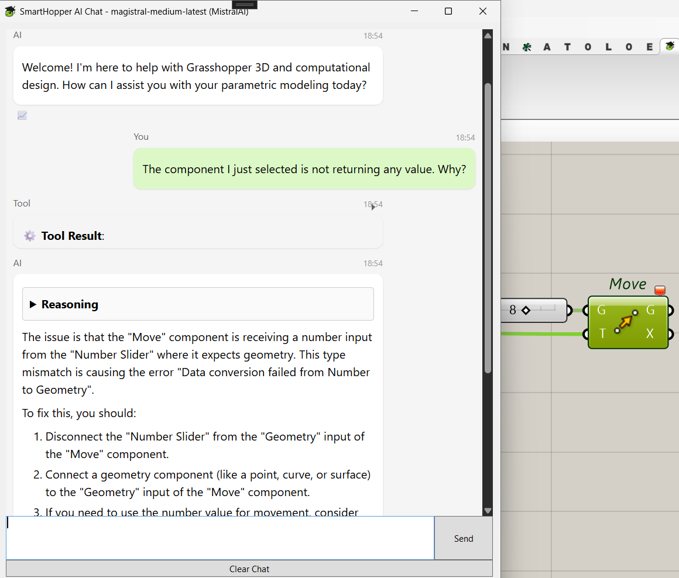Open the 'T' ribbon tab

click(567, 47)
